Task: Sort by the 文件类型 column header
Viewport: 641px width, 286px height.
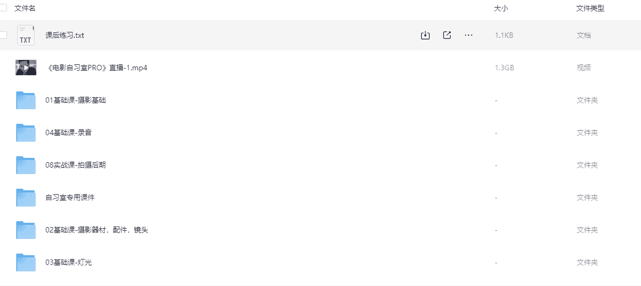Action: (x=590, y=8)
